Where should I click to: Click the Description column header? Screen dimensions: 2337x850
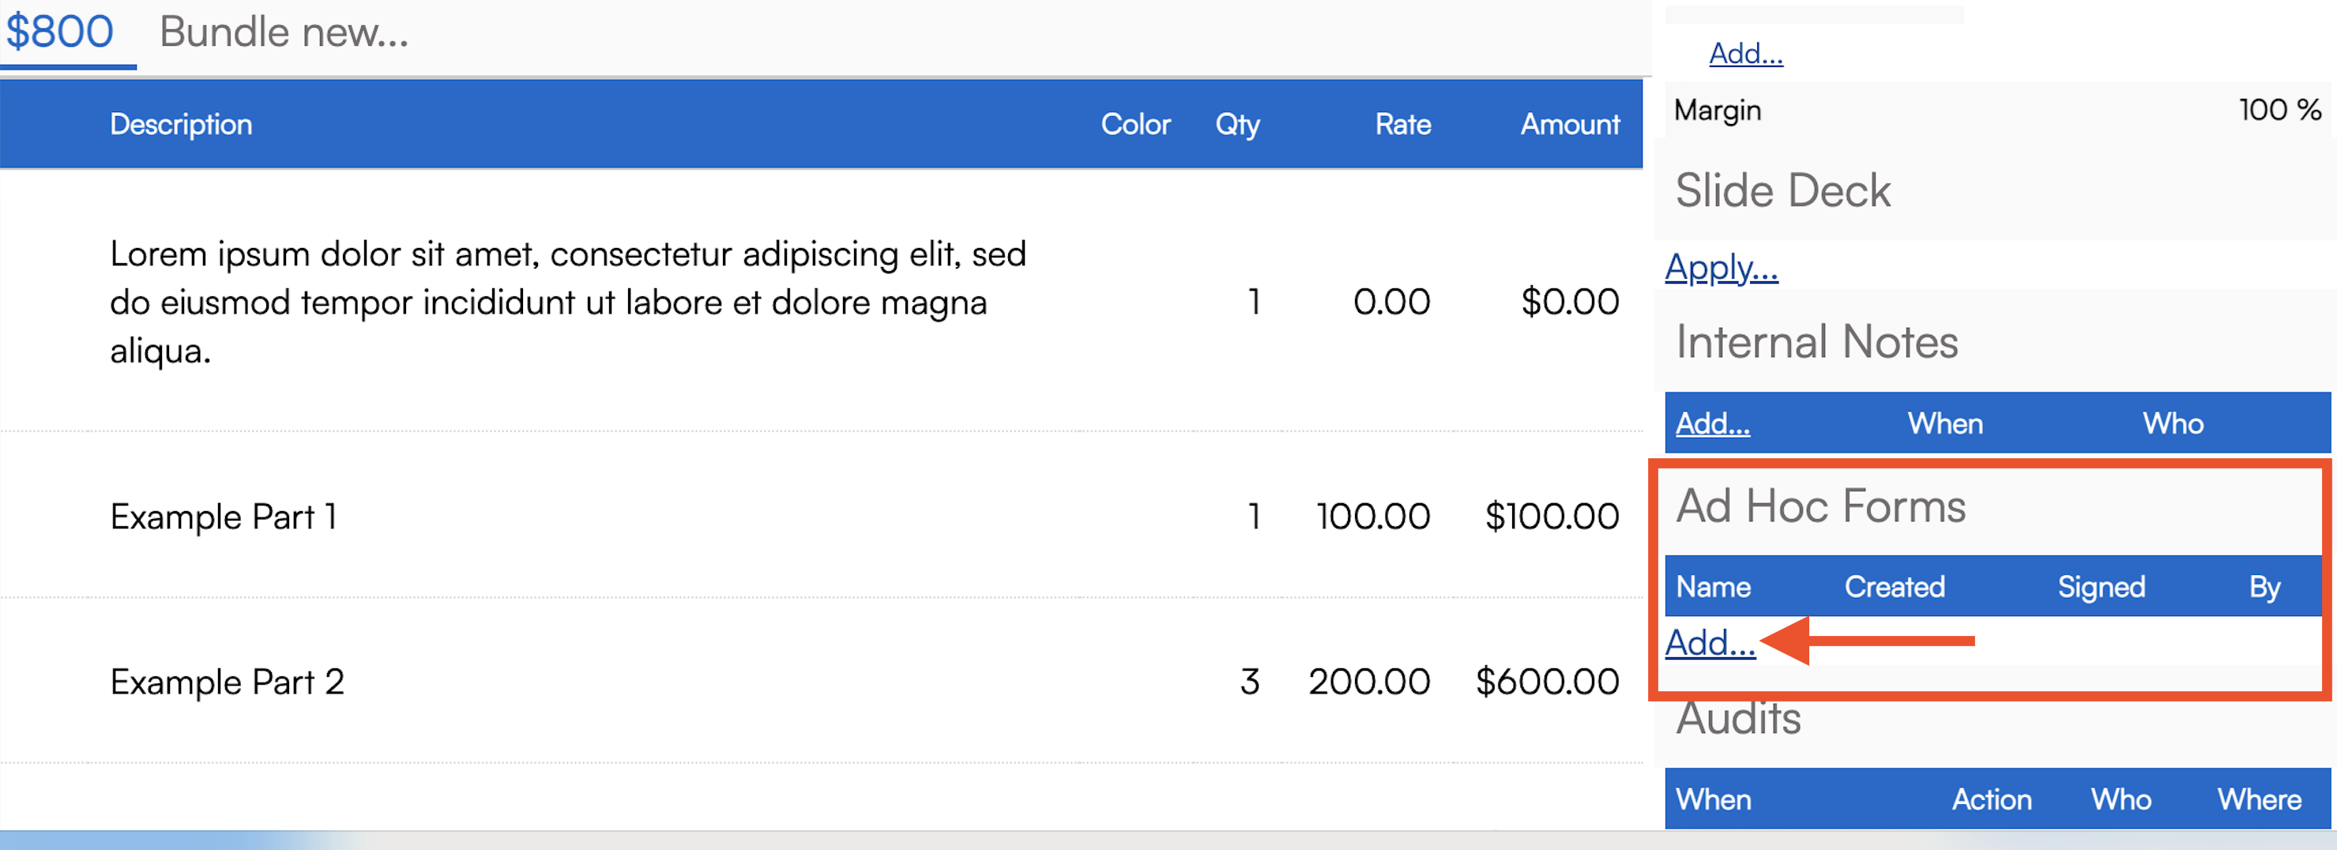pos(181,124)
